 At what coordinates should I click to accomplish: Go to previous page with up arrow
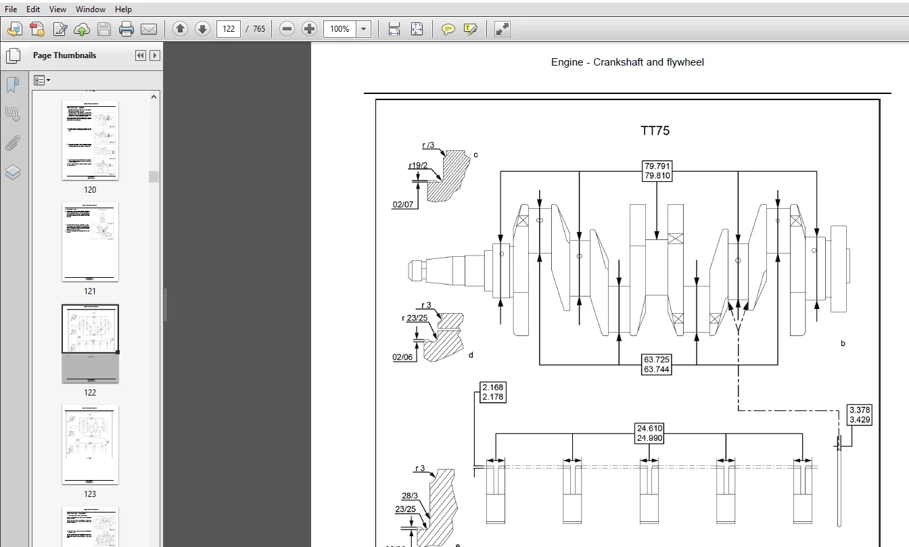180,29
